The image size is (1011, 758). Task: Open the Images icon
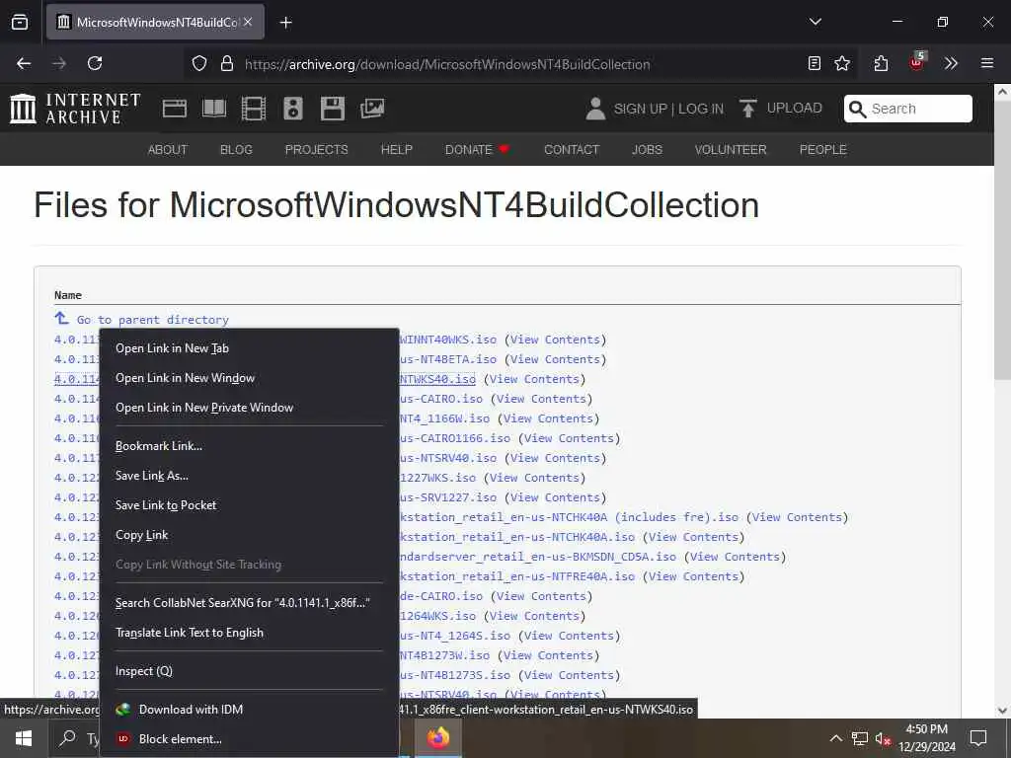pyautogui.click(x=372, y=109)
